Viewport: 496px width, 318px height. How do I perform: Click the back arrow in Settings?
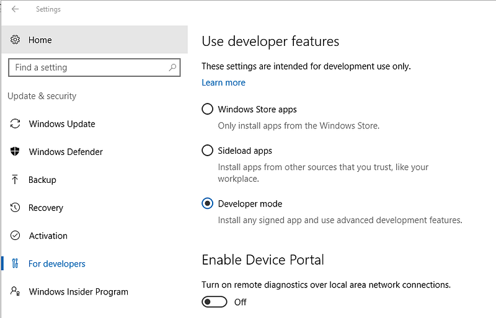tap(15, 9)
